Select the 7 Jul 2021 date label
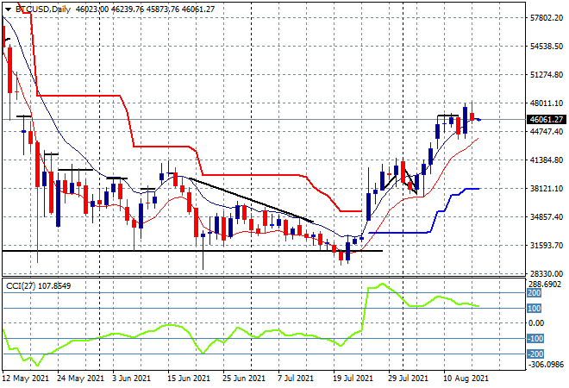This screenshot has height=388, width=569. pyautogui.click(x=297, y=378)
